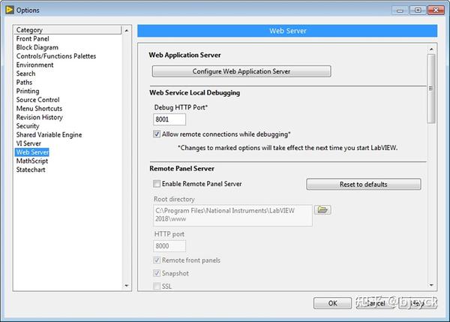
Task: Toggle the SSL checkbox
Action: 157,286
